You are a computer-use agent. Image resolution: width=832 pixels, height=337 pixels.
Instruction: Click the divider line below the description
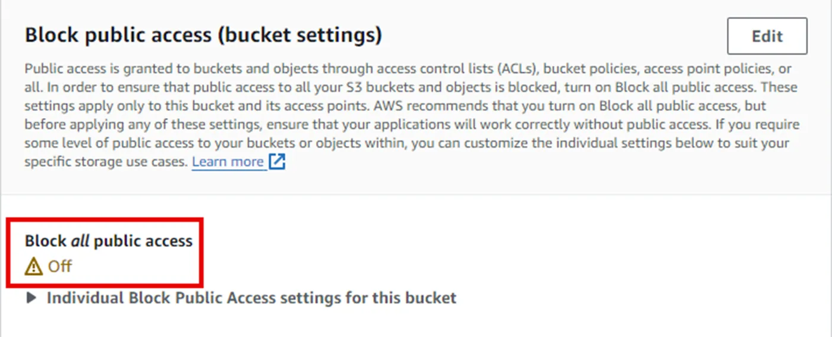tap(416, 195)
